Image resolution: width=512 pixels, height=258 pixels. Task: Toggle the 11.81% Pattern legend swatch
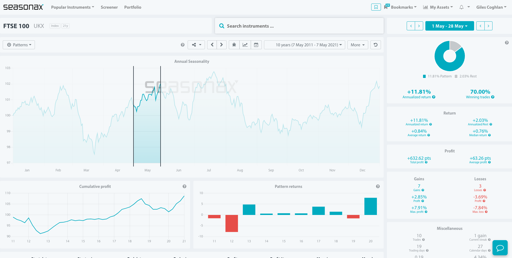[424, 76]
